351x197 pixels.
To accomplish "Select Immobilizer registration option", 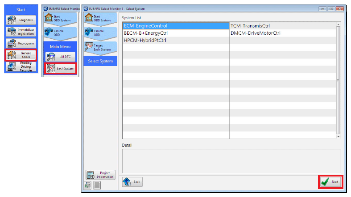I will pos(21,32).
